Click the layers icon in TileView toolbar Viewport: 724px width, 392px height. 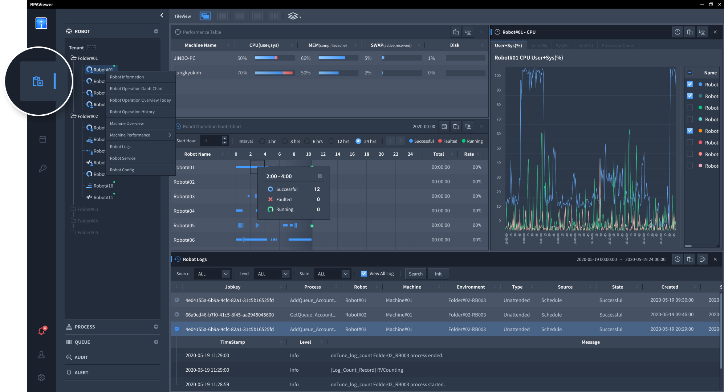coord(294,16)
